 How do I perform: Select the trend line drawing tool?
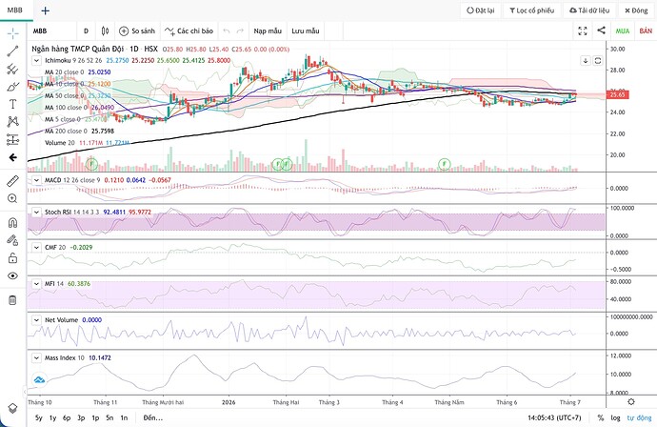coord(12,51)
